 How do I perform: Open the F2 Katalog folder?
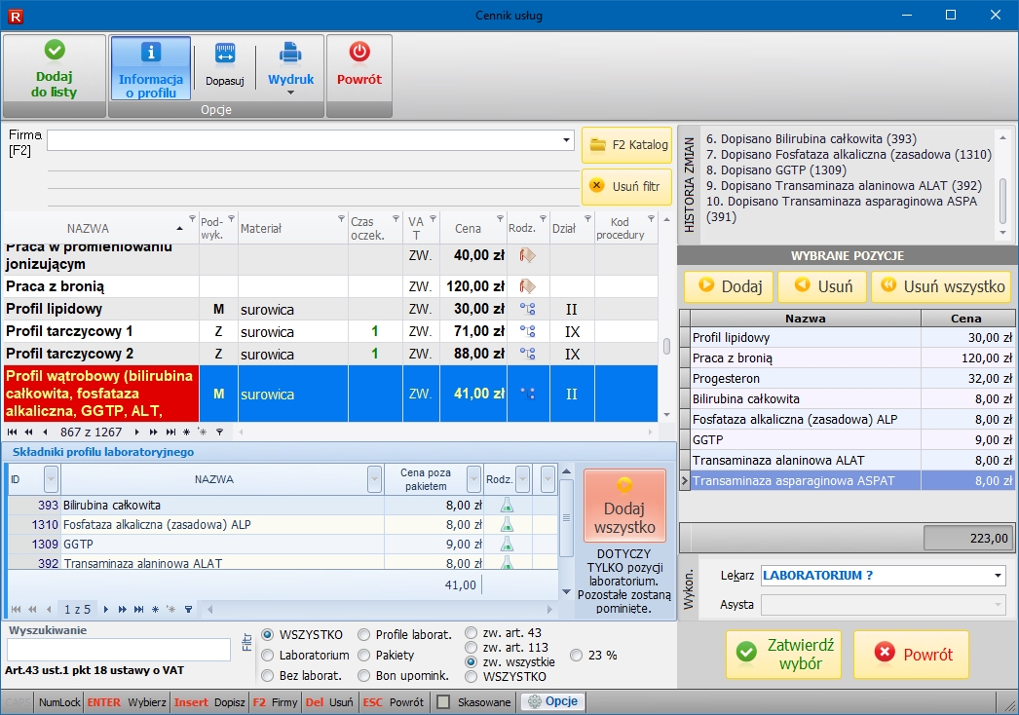coord(627,144)
